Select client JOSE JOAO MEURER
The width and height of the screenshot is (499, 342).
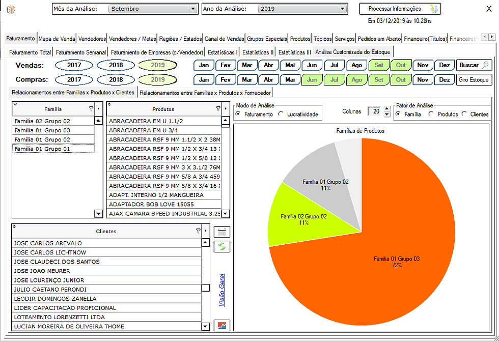[x=106, y=271]
